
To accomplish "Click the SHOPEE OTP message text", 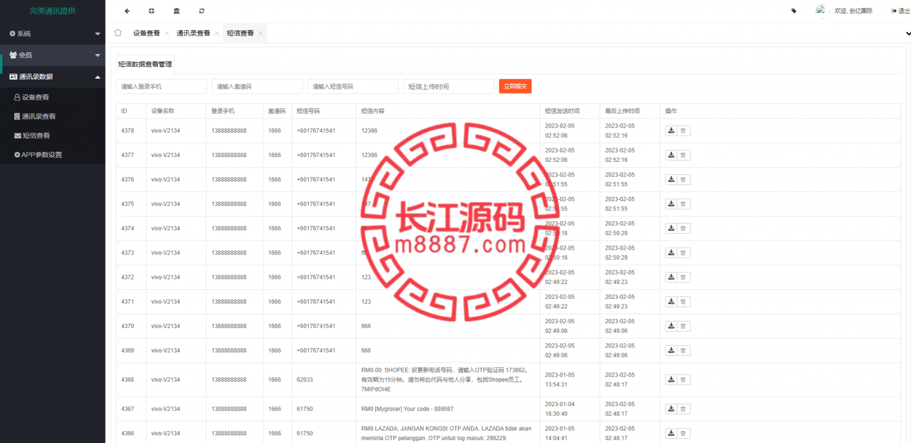I will 444,380.
